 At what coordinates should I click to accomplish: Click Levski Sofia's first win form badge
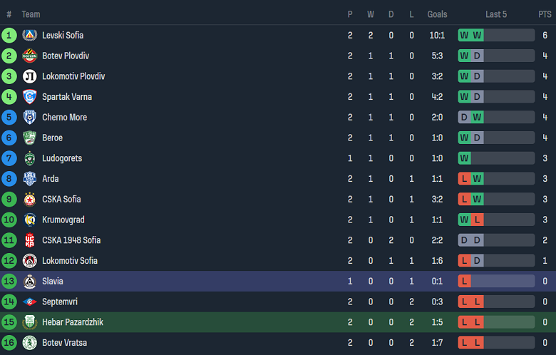tap(464, 35)
